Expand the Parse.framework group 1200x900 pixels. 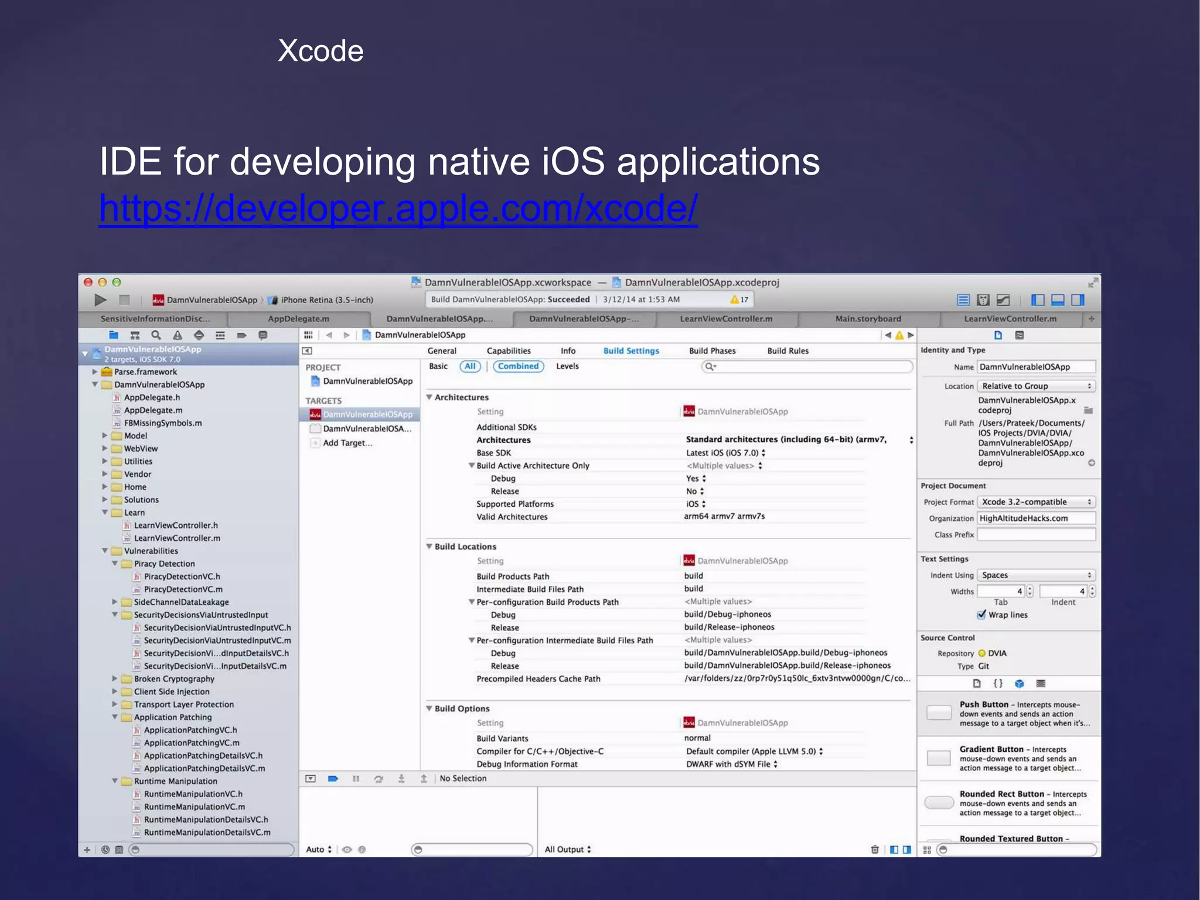[94, 371]
